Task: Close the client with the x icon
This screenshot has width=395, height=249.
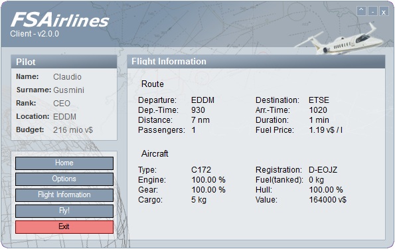Action: [x=384, y=11]
